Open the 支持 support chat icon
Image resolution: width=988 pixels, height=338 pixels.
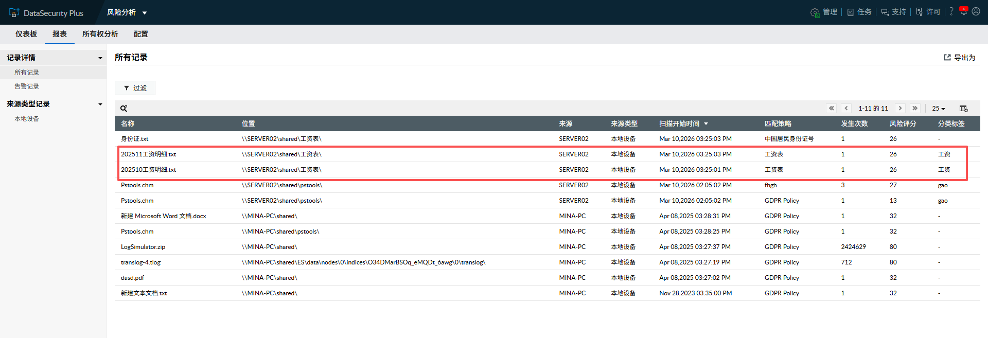[885, 12]
